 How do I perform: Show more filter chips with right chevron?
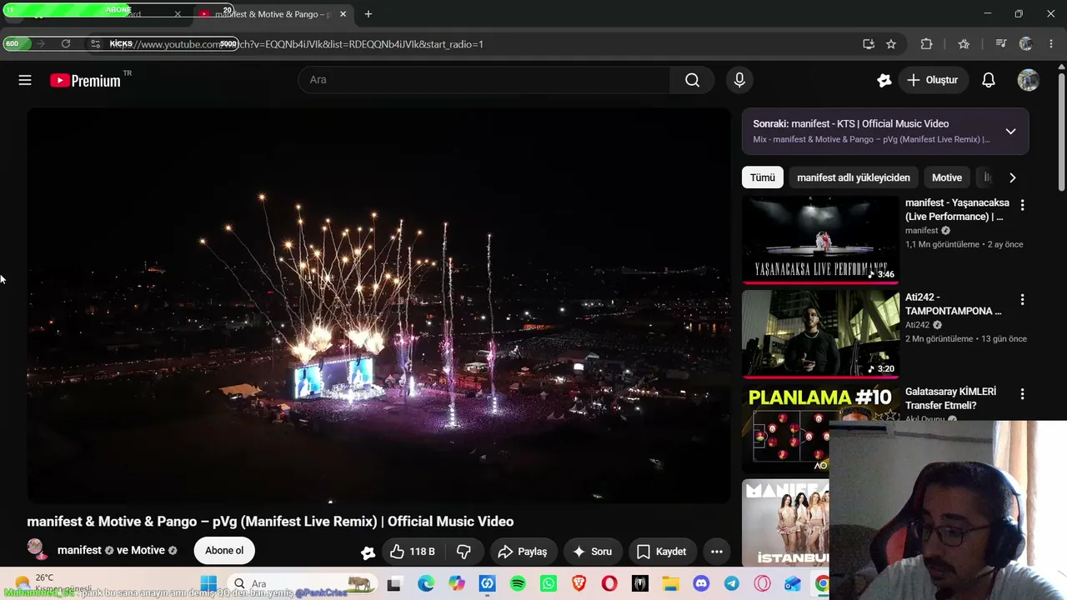tap(1012, 177)
